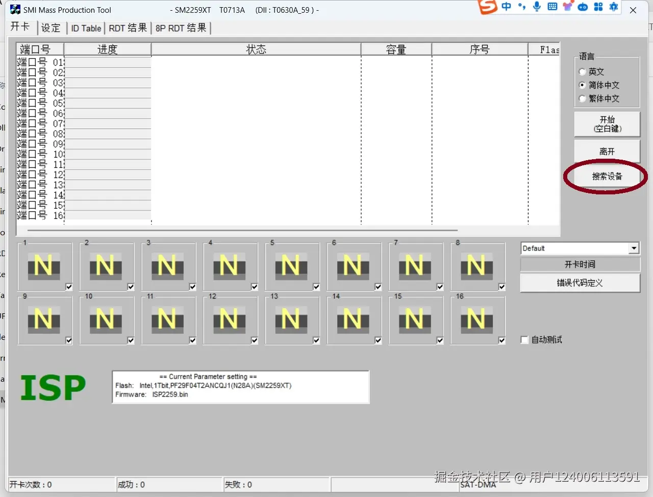Viewport: 653px width, 497px height.
Task: Click port 8 N status icon
Action: [x=477, y=266]
